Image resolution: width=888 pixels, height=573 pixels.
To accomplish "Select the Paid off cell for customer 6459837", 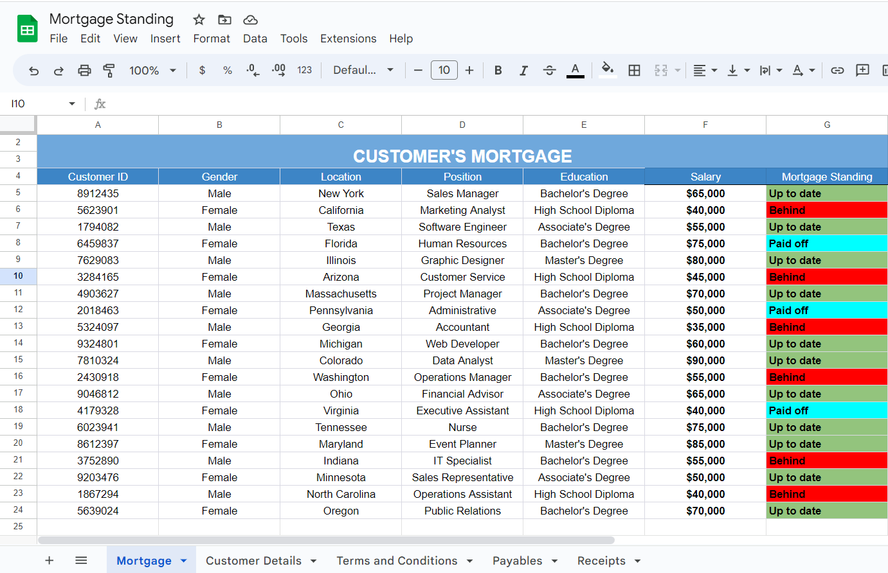I will tap(827, 243).
